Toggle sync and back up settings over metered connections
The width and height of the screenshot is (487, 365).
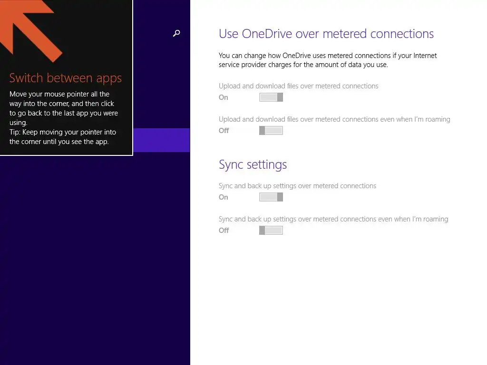(271, 197)
